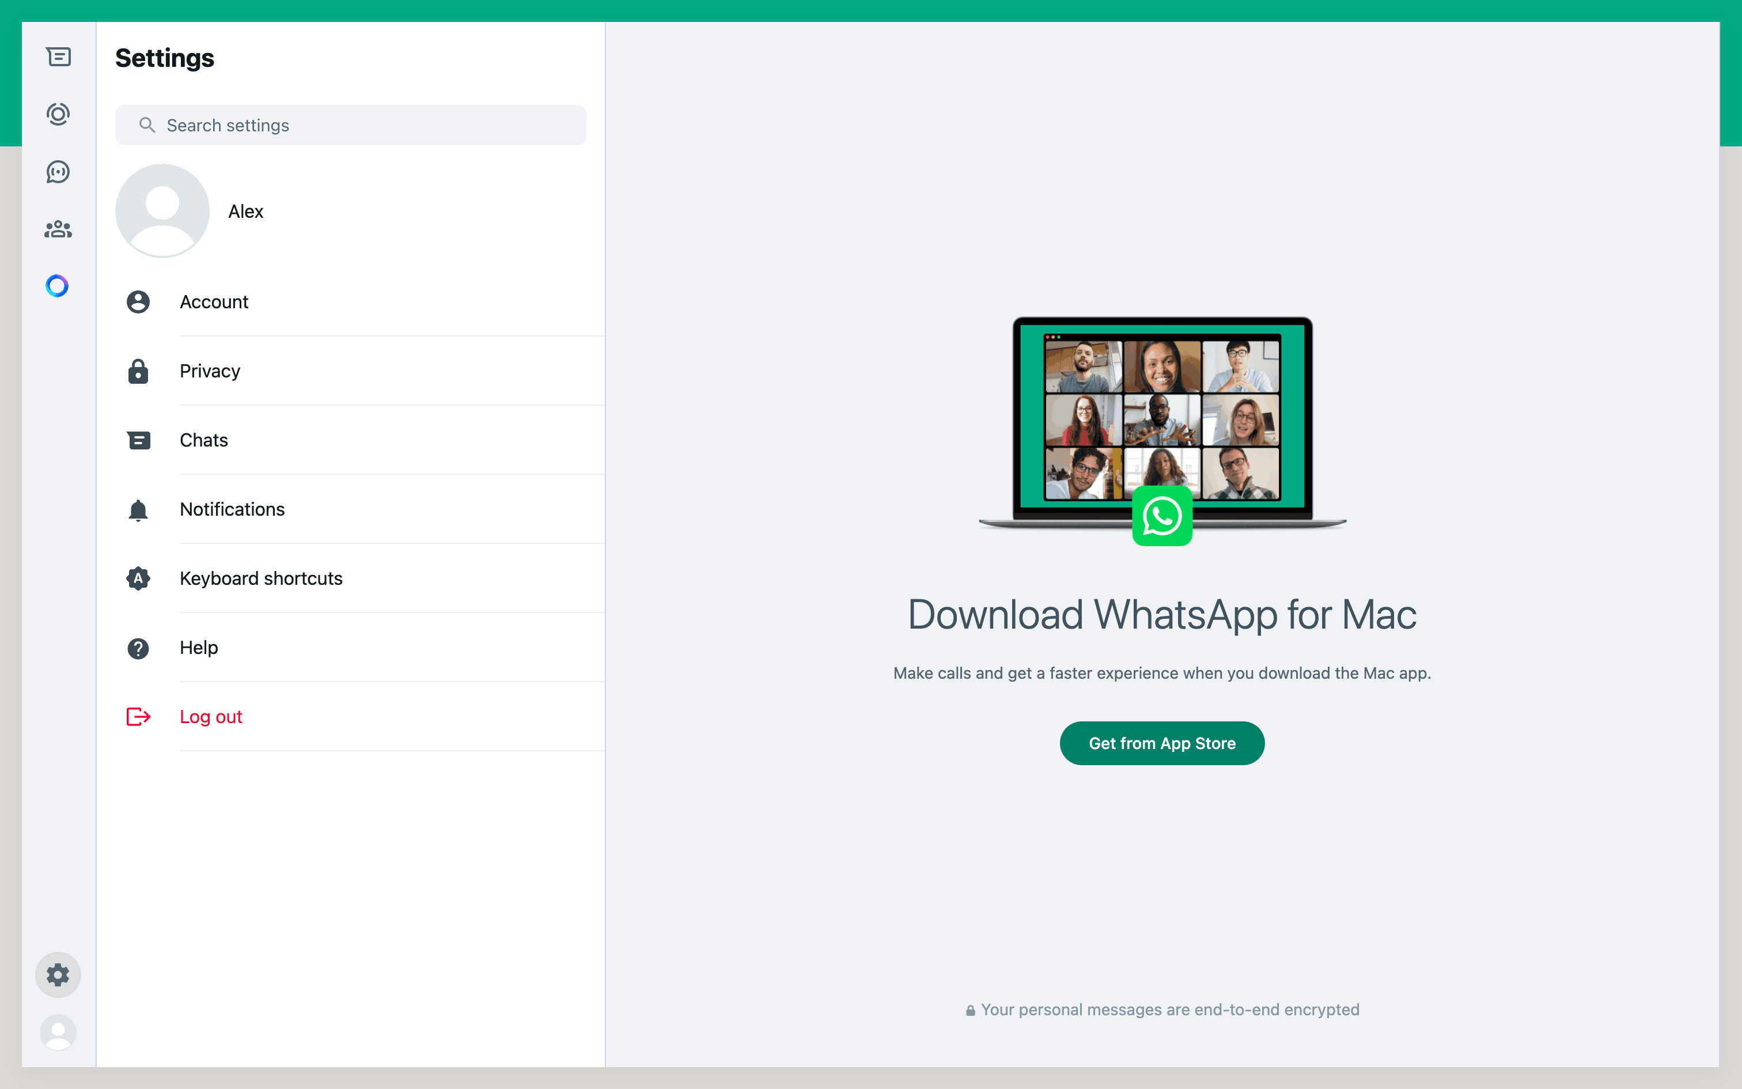Screen dimensions: 1742x1089
Task: Open Account settings
Action: pyautogui.click(x=214, y=302)
